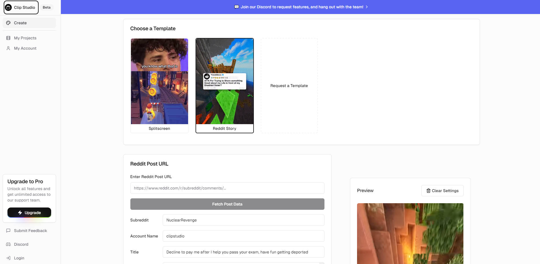Click the Submit Feedback speech bubble icon

point(8,231)
